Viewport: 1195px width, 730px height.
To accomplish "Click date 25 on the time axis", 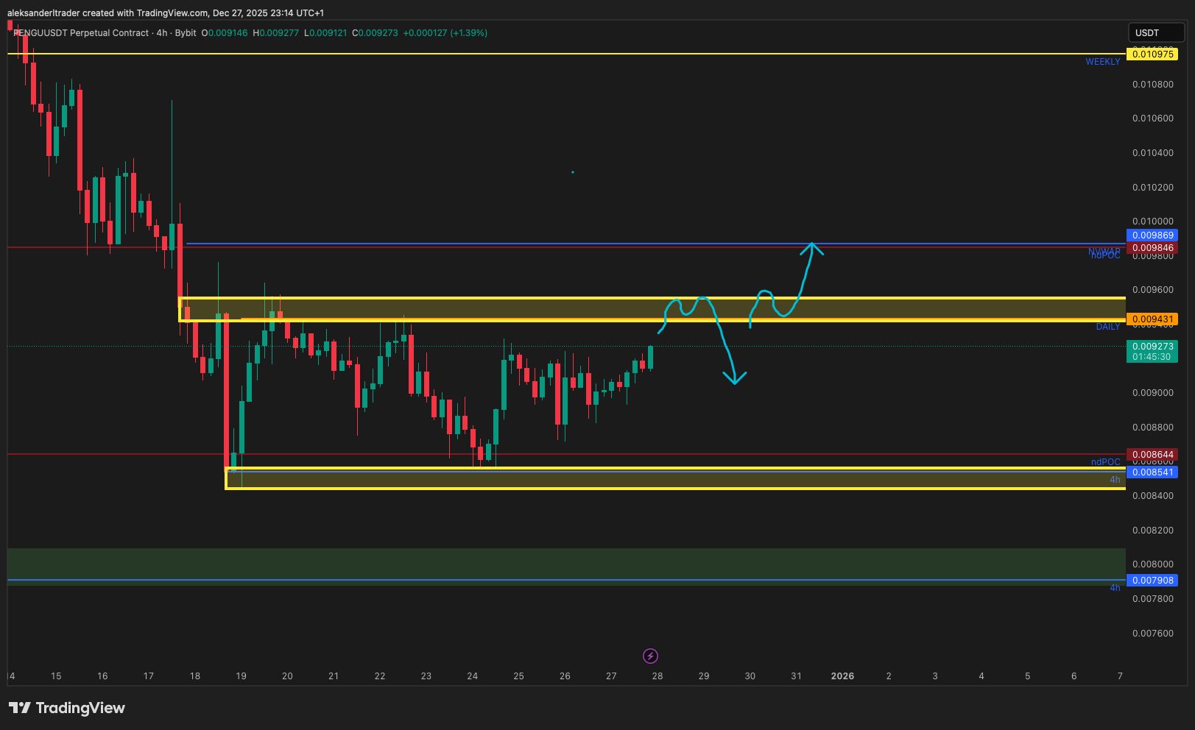I will click(518, 676).
